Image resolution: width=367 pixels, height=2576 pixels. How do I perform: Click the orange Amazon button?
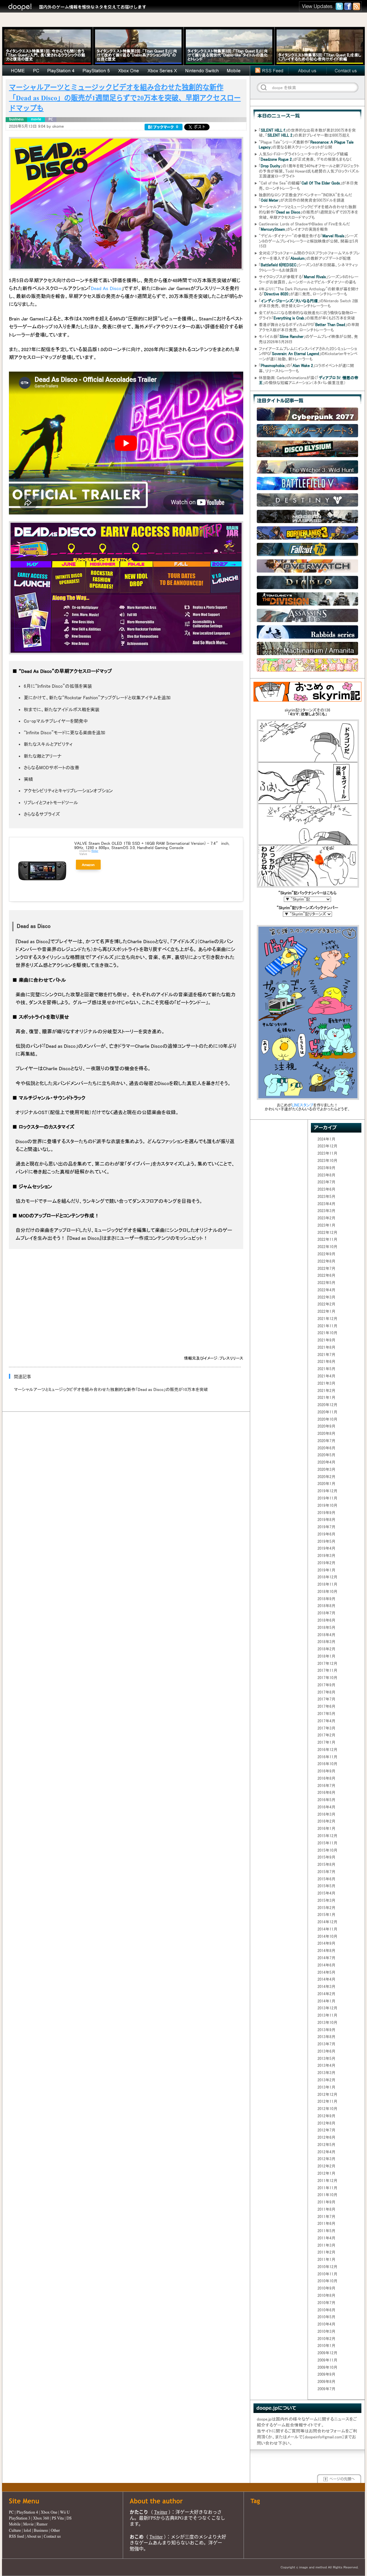pyautogui.click(x=88, y=865)
